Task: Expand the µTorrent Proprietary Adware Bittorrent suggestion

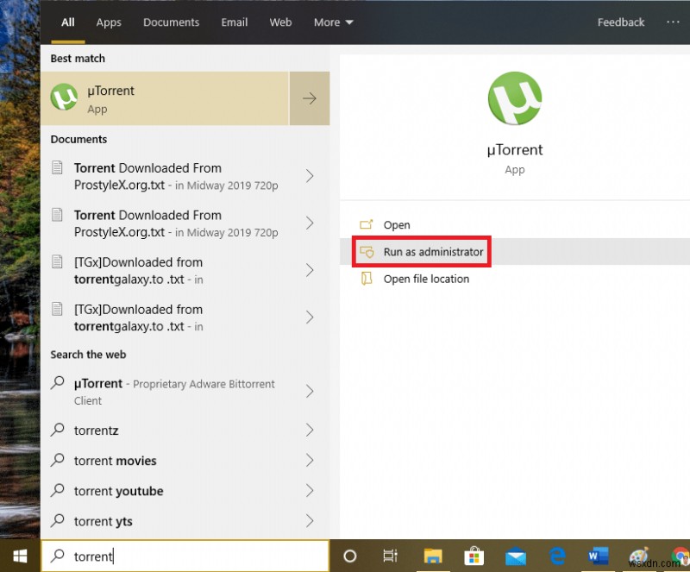Action: (x=310, y=392)
